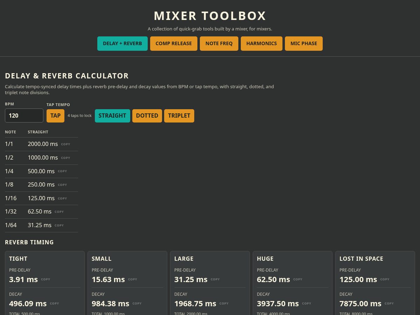
Task: Click the Reverb Timing section heading
Action: 29,242
